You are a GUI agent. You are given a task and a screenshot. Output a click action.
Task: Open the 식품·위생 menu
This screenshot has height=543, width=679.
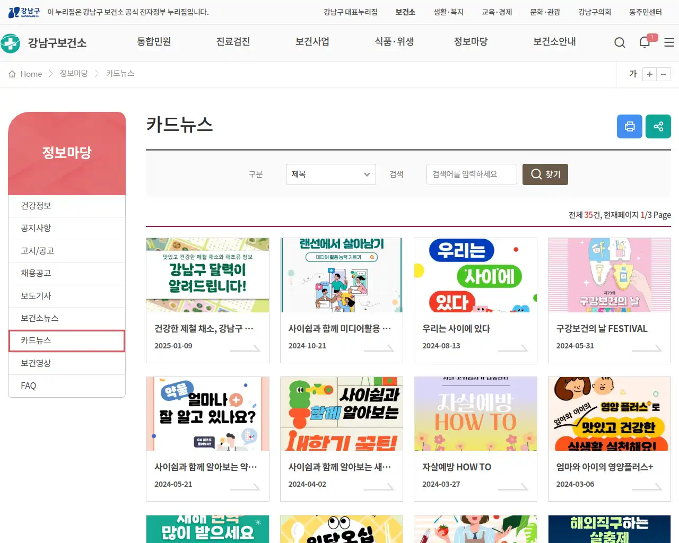pyautogui.click(x=394, y=42)
